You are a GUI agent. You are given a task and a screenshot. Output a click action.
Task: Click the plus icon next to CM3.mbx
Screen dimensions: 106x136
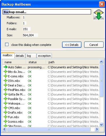click(x=6, y=108)
